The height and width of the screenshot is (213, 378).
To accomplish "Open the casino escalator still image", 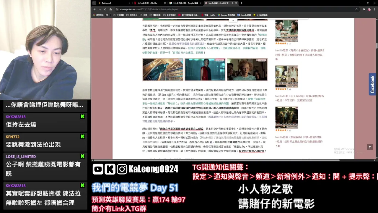I will (x=163, y=70).
